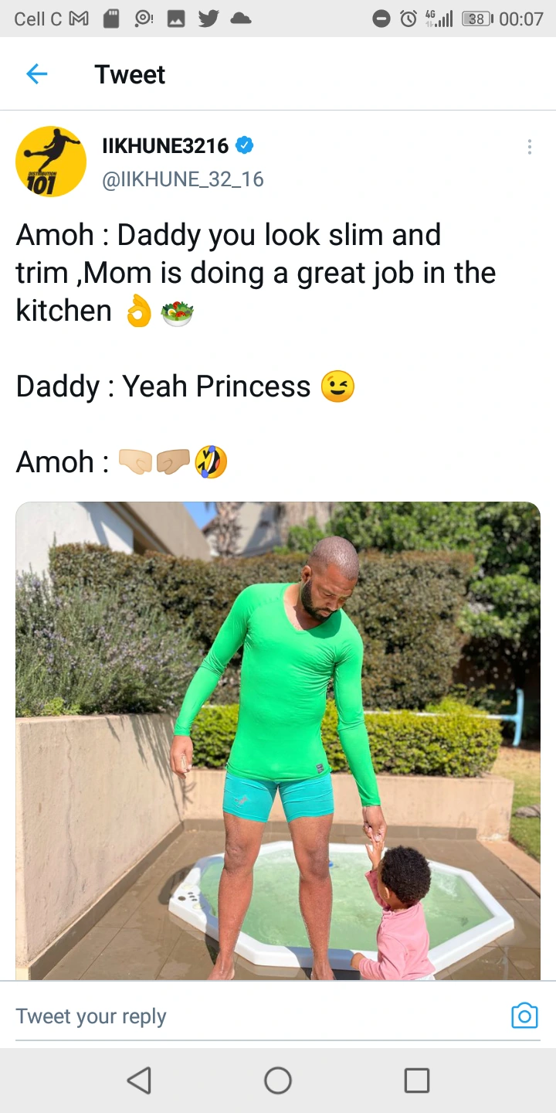This screenshot has height=1113, width=556.
Task: Open recent apps square button
Action: pyautogui.click(x=417, y=1080)
